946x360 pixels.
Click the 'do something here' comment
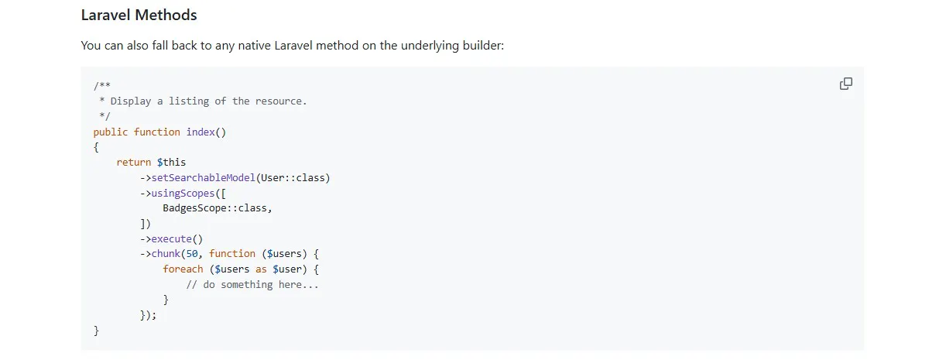pyautogui.click(x=252, y=285)
